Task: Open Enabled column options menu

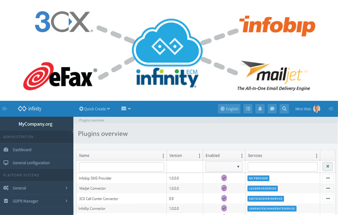Action: click(242, 156)
